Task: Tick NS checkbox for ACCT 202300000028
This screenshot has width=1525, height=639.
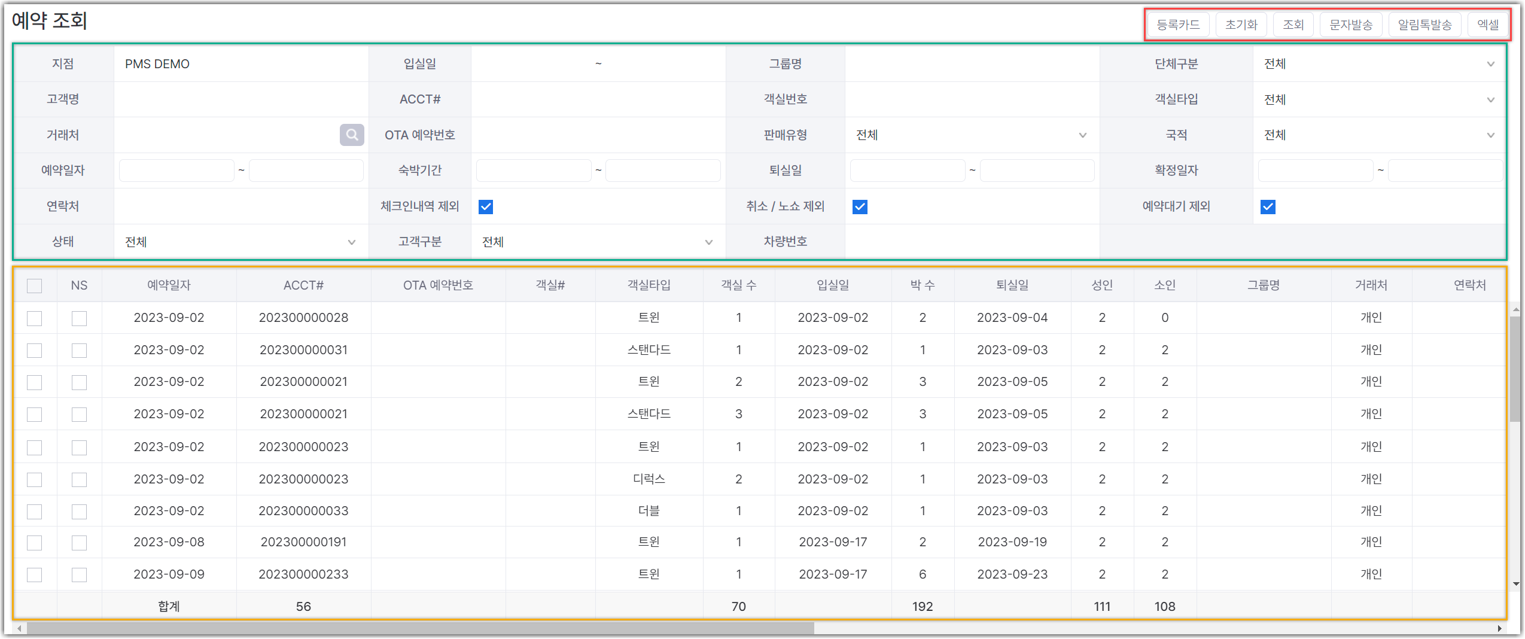Action: point(79,318)
